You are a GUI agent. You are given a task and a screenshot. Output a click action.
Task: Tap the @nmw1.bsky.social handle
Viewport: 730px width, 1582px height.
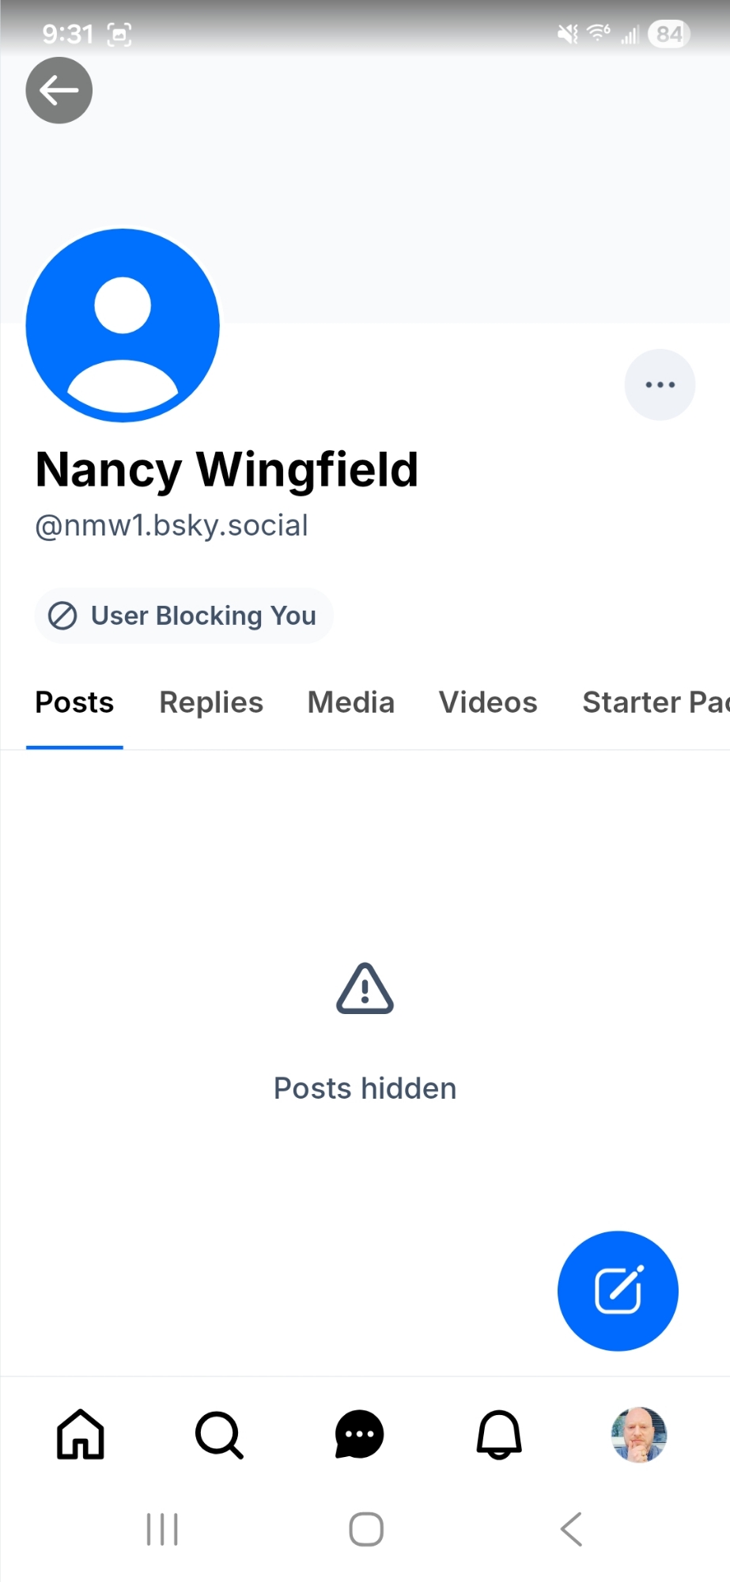(172, 526)
